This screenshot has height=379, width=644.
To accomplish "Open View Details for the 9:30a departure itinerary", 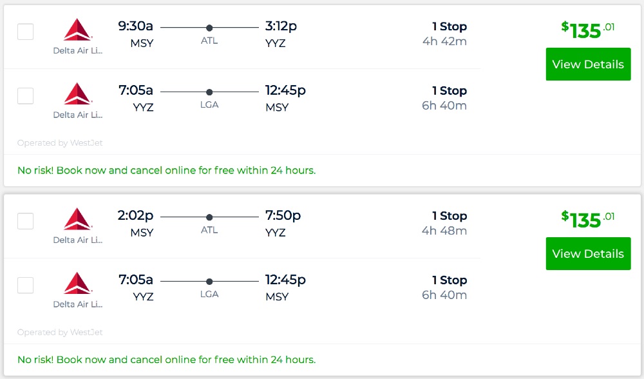I will [588, 64].
